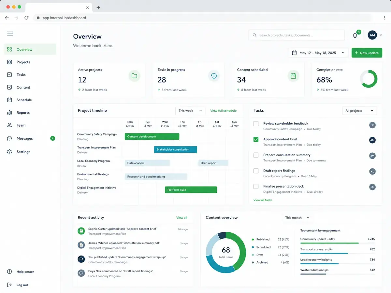Viewport: 391px width, 293px height.
Task: Click JM avatar on Prepare consultation summary
Action: click(372, 156)
